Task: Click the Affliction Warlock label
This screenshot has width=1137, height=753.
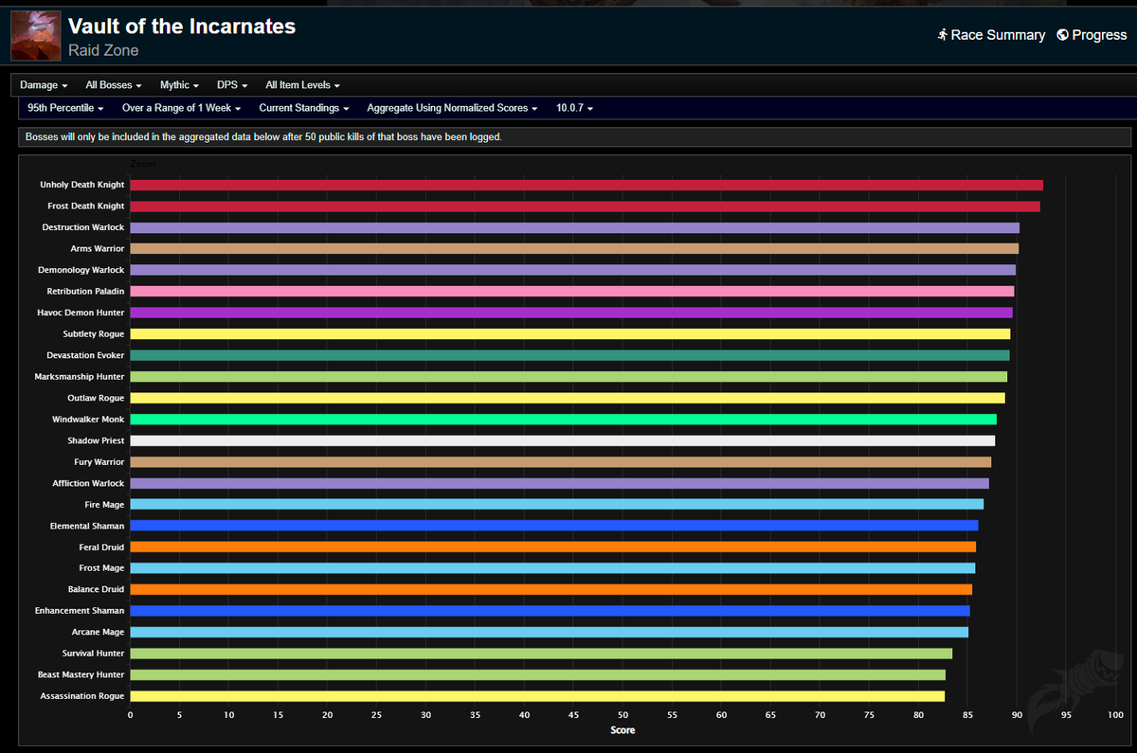Action: pos(88,483)
